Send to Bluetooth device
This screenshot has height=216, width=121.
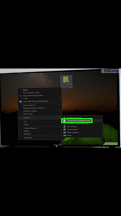[74, 118]
